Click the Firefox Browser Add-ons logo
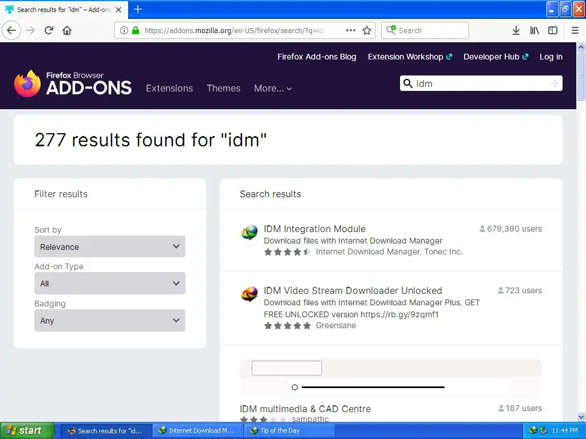The height and width of the screenshot is (439, 586). [x=73, y=83]
